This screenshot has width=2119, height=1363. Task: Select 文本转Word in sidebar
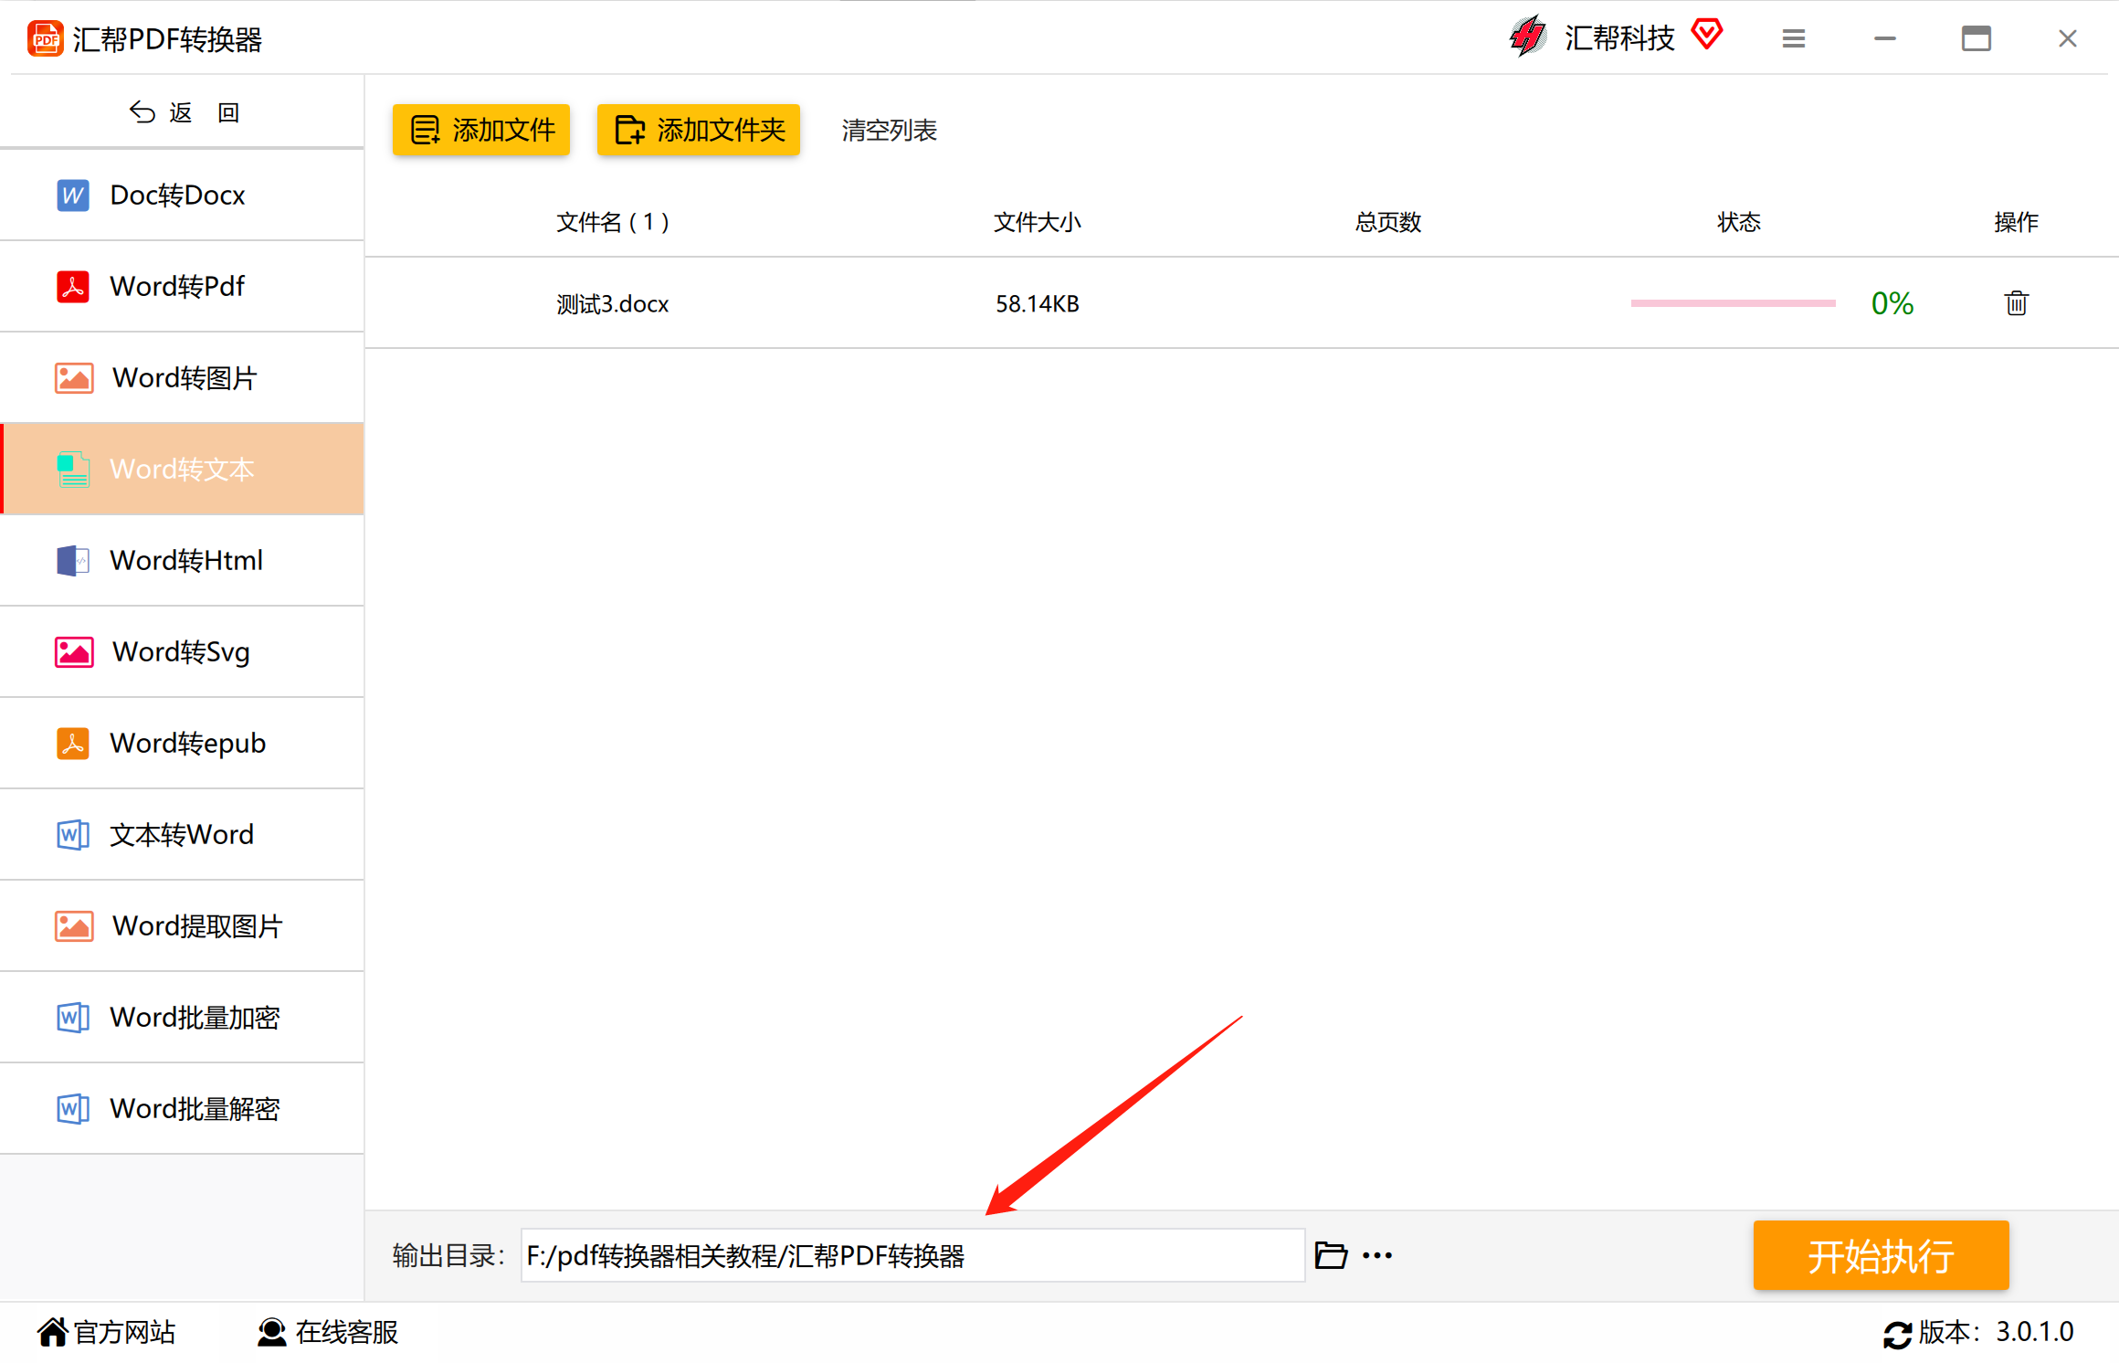tap(182, 835)
